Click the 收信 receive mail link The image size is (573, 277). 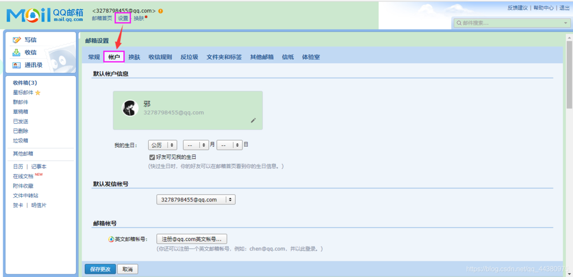31,53
